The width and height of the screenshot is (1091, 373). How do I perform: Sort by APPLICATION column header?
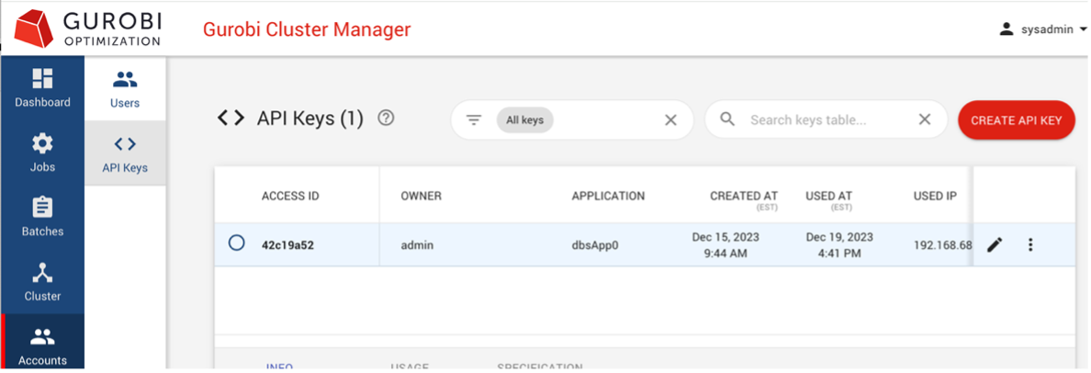pyautogui.click(x=608, y=197)
